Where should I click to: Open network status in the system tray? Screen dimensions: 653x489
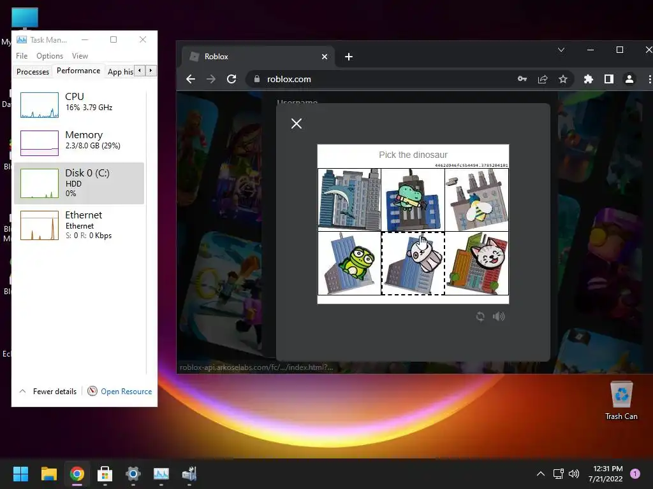558,474
